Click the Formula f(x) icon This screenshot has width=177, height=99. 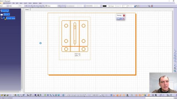click(x=28, y=95)
